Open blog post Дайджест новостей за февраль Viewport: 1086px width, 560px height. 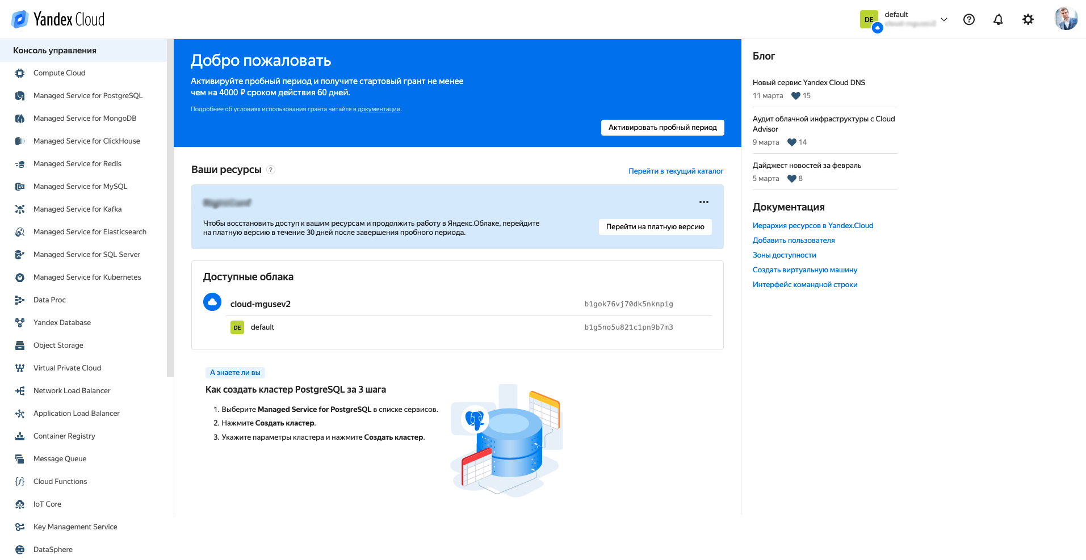point(807,166)
